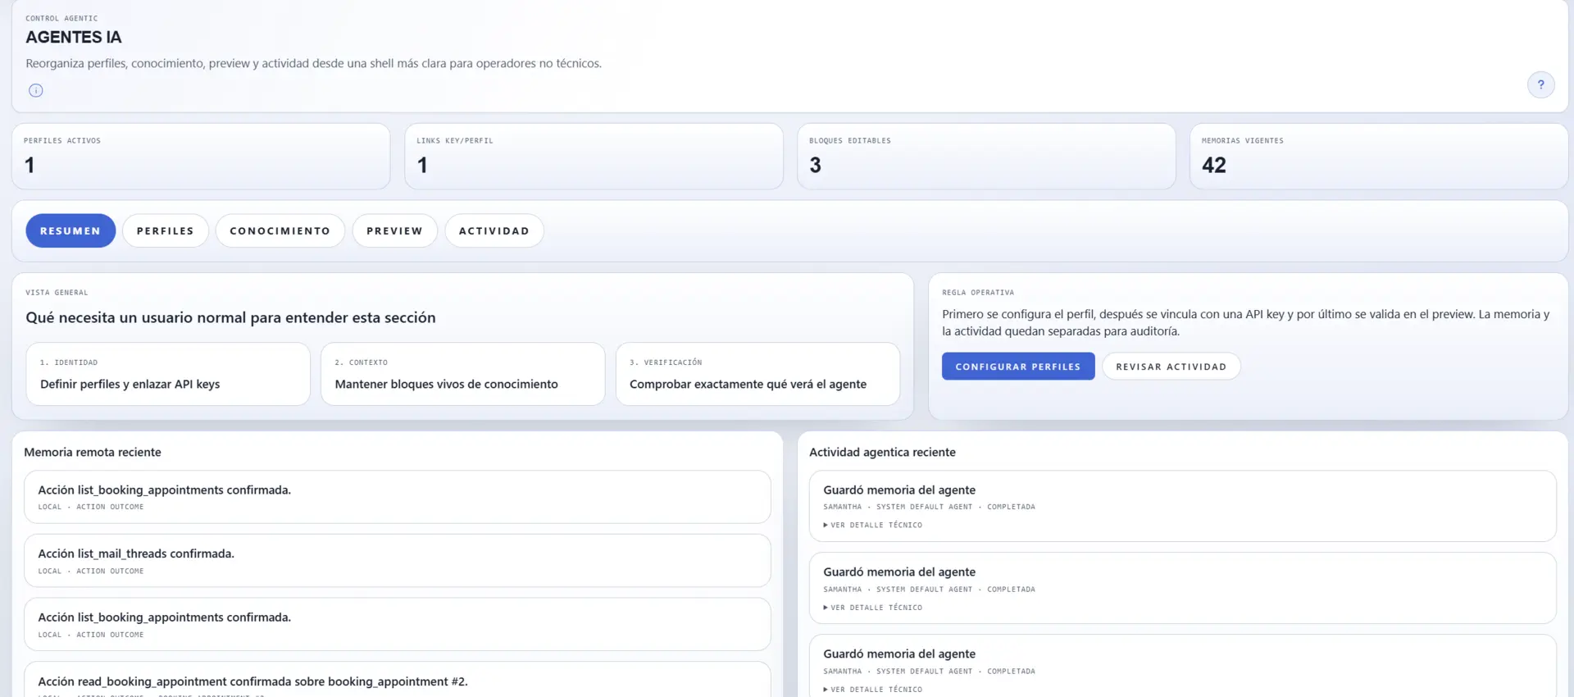This screenshot has width=1574, height=697.
Task: Open help with the question mark button
Action: click(1540, 84)
